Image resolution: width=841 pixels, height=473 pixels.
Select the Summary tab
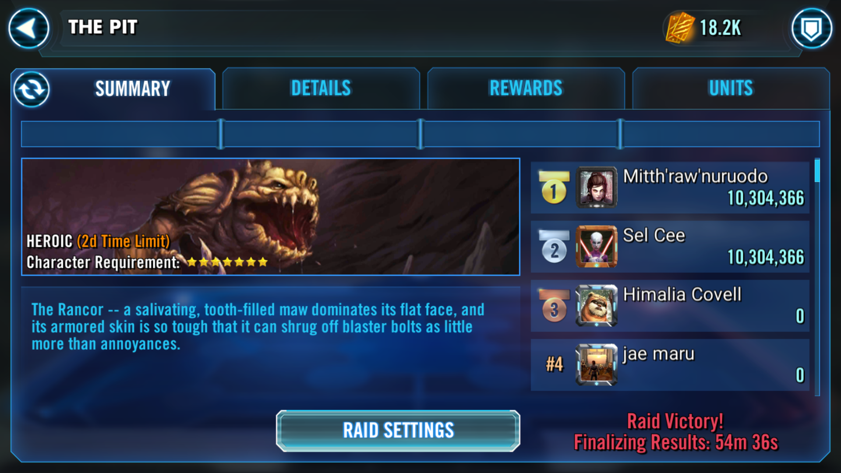click(132, 89)
